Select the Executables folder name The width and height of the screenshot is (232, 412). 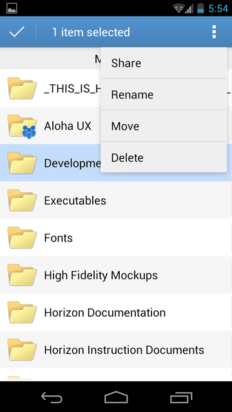[x=75, y=201]
